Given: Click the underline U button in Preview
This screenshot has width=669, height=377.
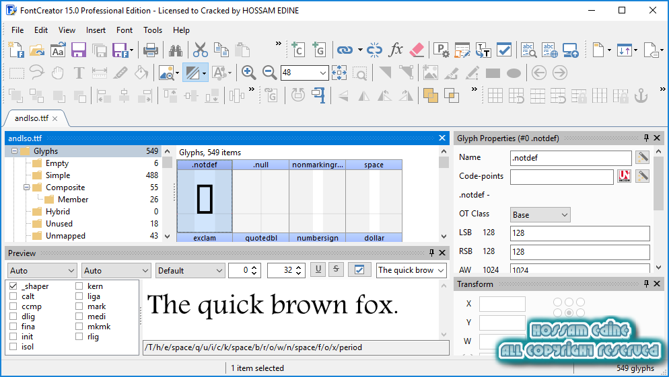Looking at the screenshot, I should [318, 269].
